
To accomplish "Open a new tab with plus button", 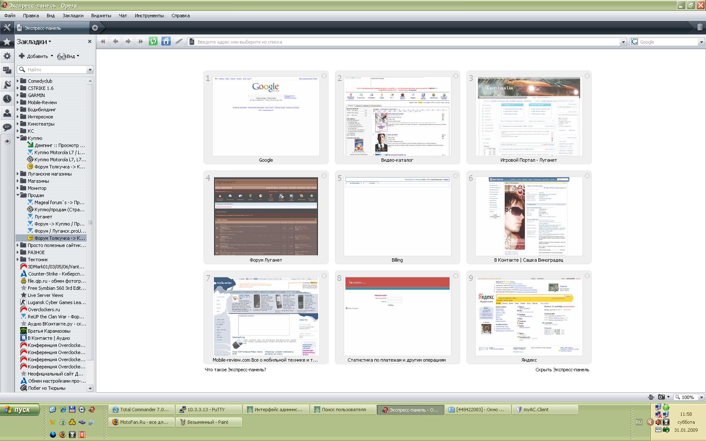I will (95, 28).
